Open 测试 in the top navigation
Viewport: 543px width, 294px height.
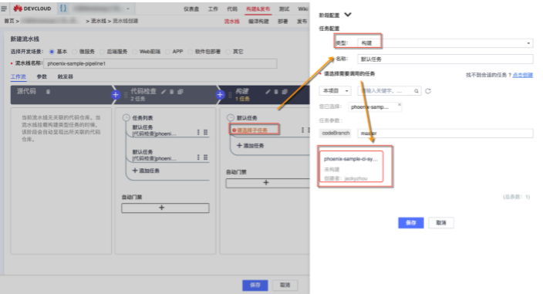(284, 9)
